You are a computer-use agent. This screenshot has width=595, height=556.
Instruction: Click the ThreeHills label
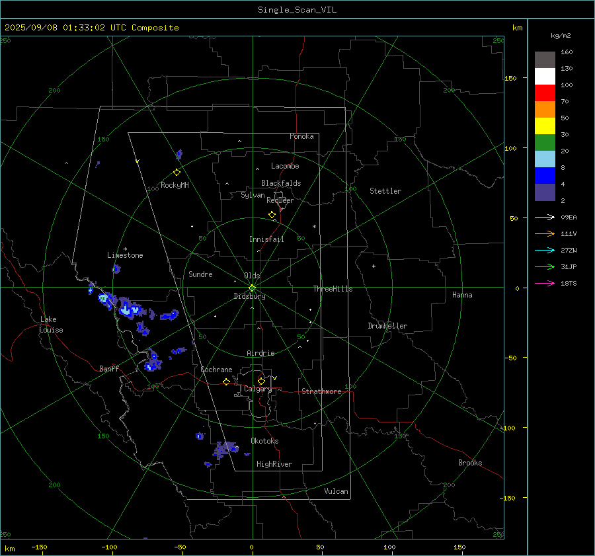[333, 289]
